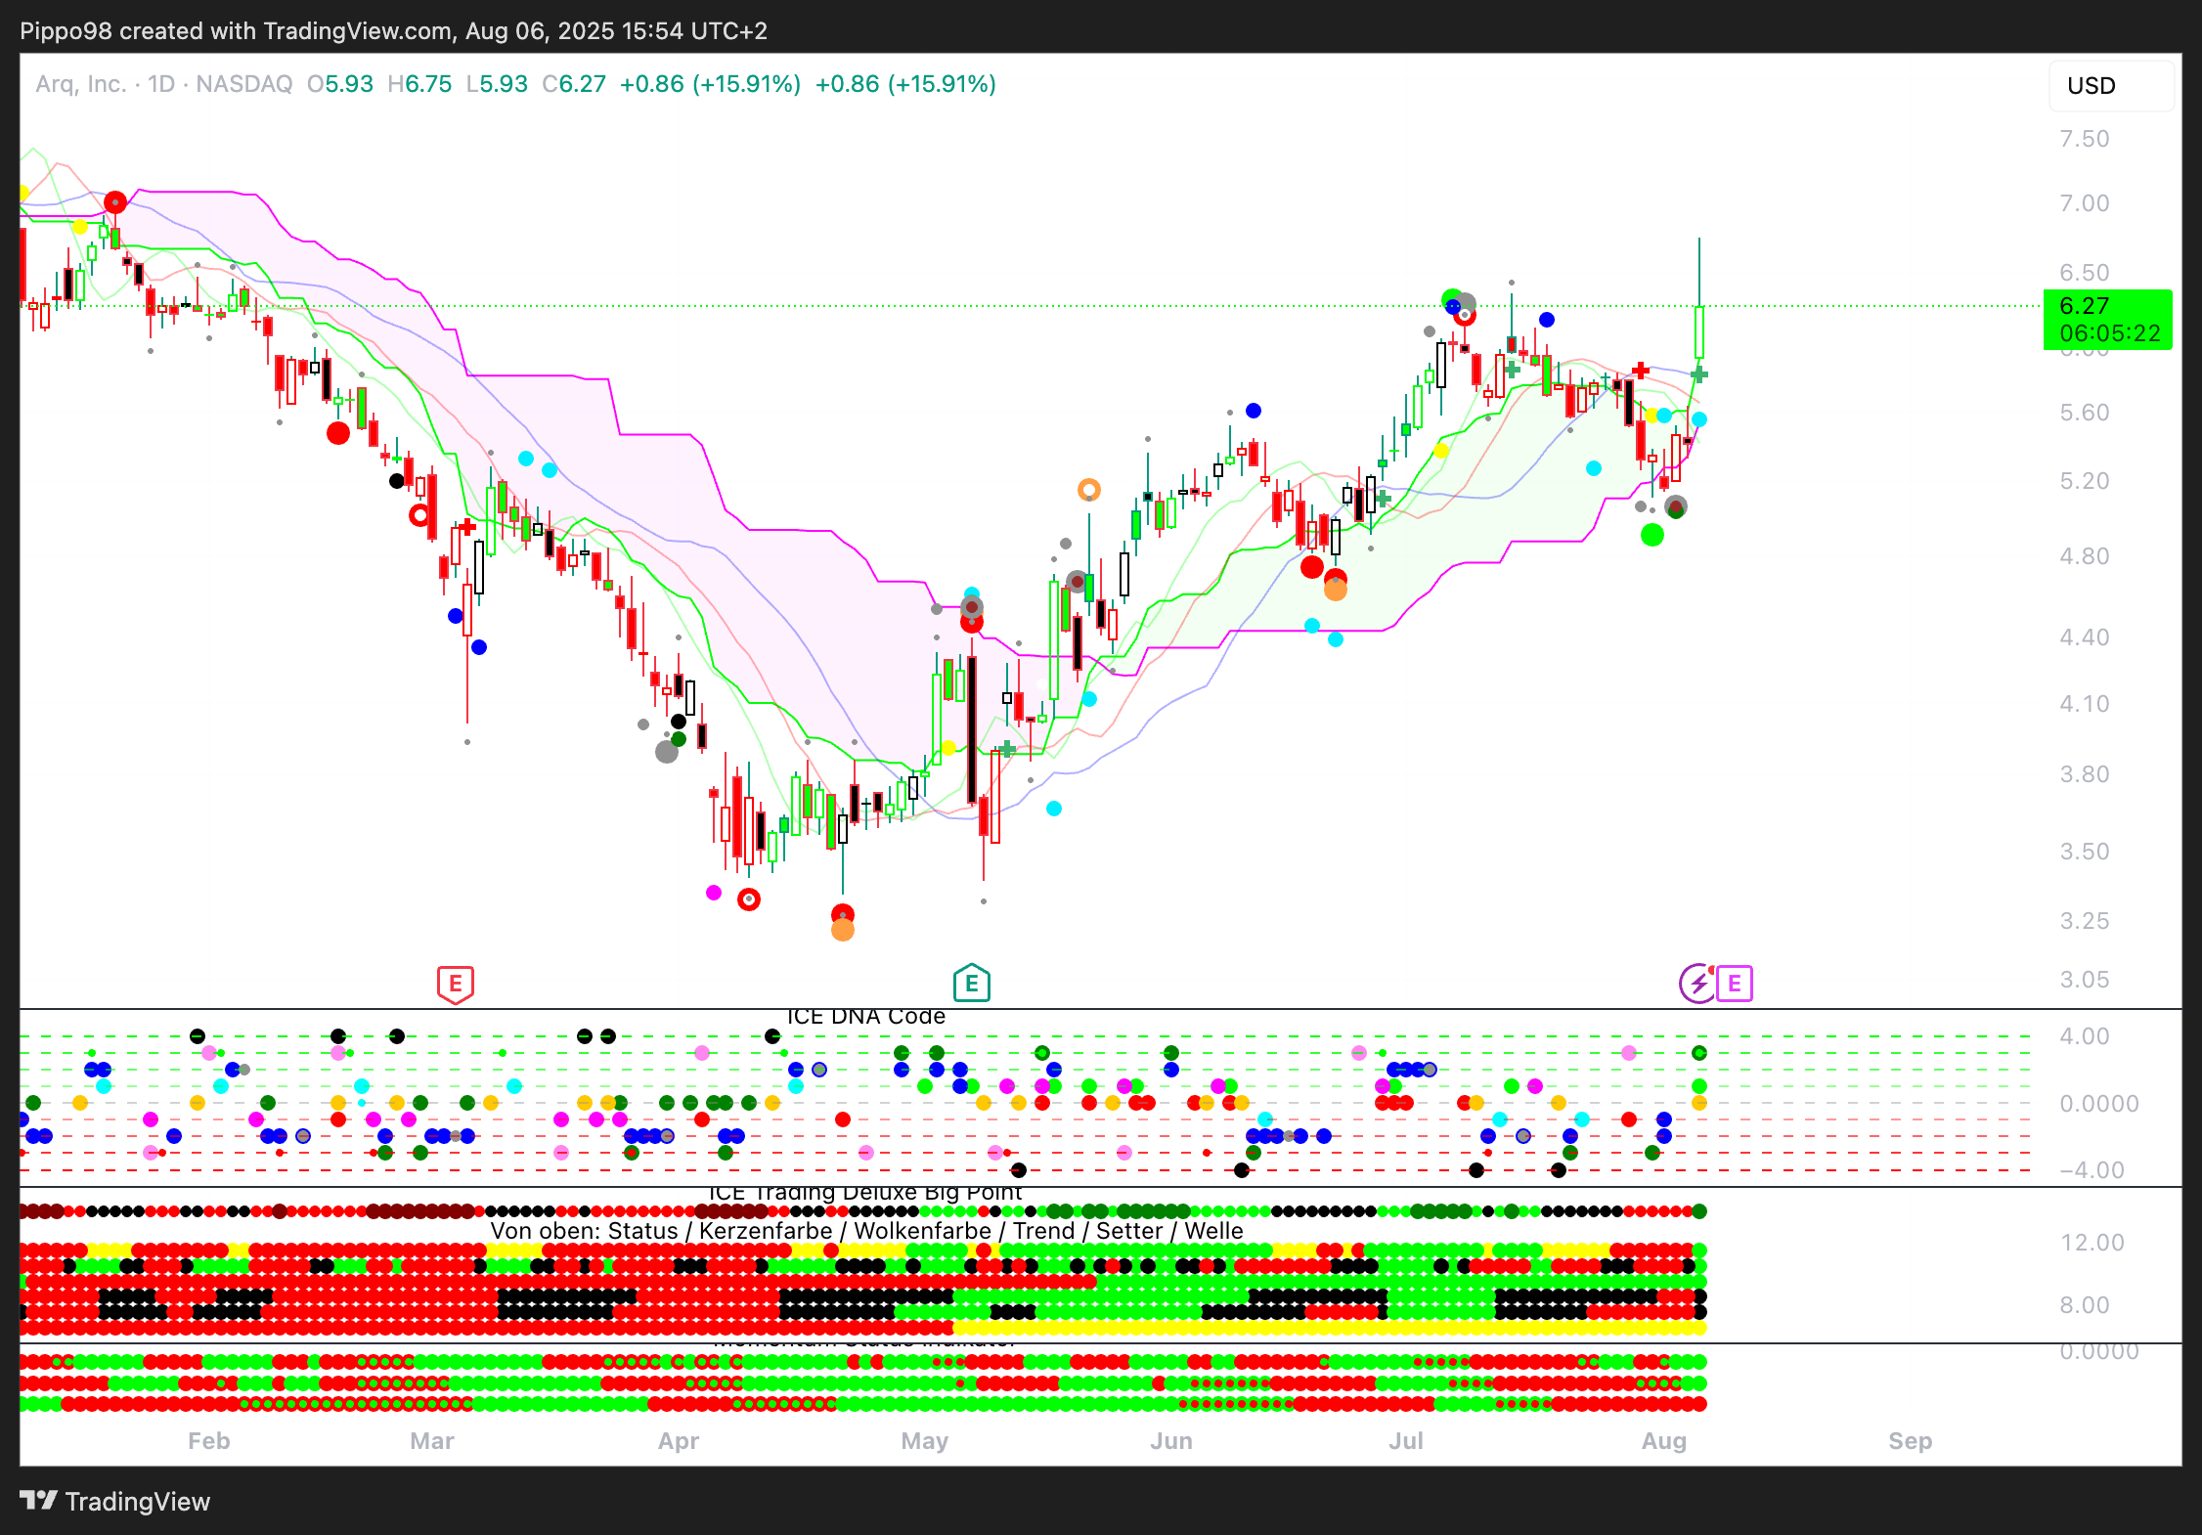Click the orange hollow ring marker in late May
2202x1535 pixels.
[x=1088, y=490]
